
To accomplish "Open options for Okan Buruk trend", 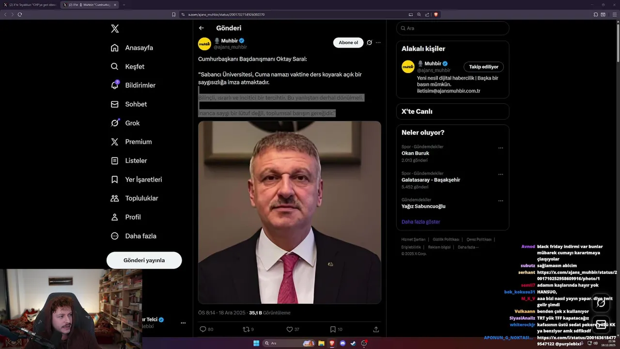I will pyautogui.click(x=500, y=148).
